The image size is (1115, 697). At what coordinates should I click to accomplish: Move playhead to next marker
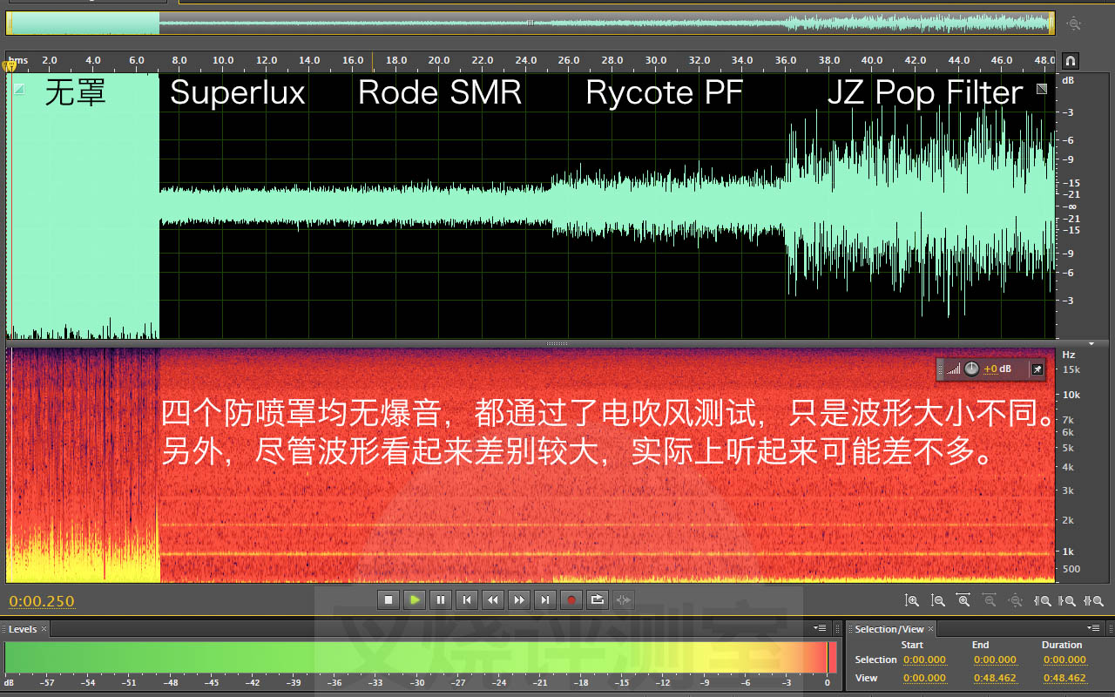pyautogui.click(x=545, y=599)
